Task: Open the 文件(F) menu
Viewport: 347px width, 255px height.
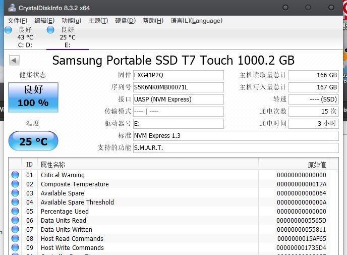Action: pyautogui.click(x=18, y=21)
